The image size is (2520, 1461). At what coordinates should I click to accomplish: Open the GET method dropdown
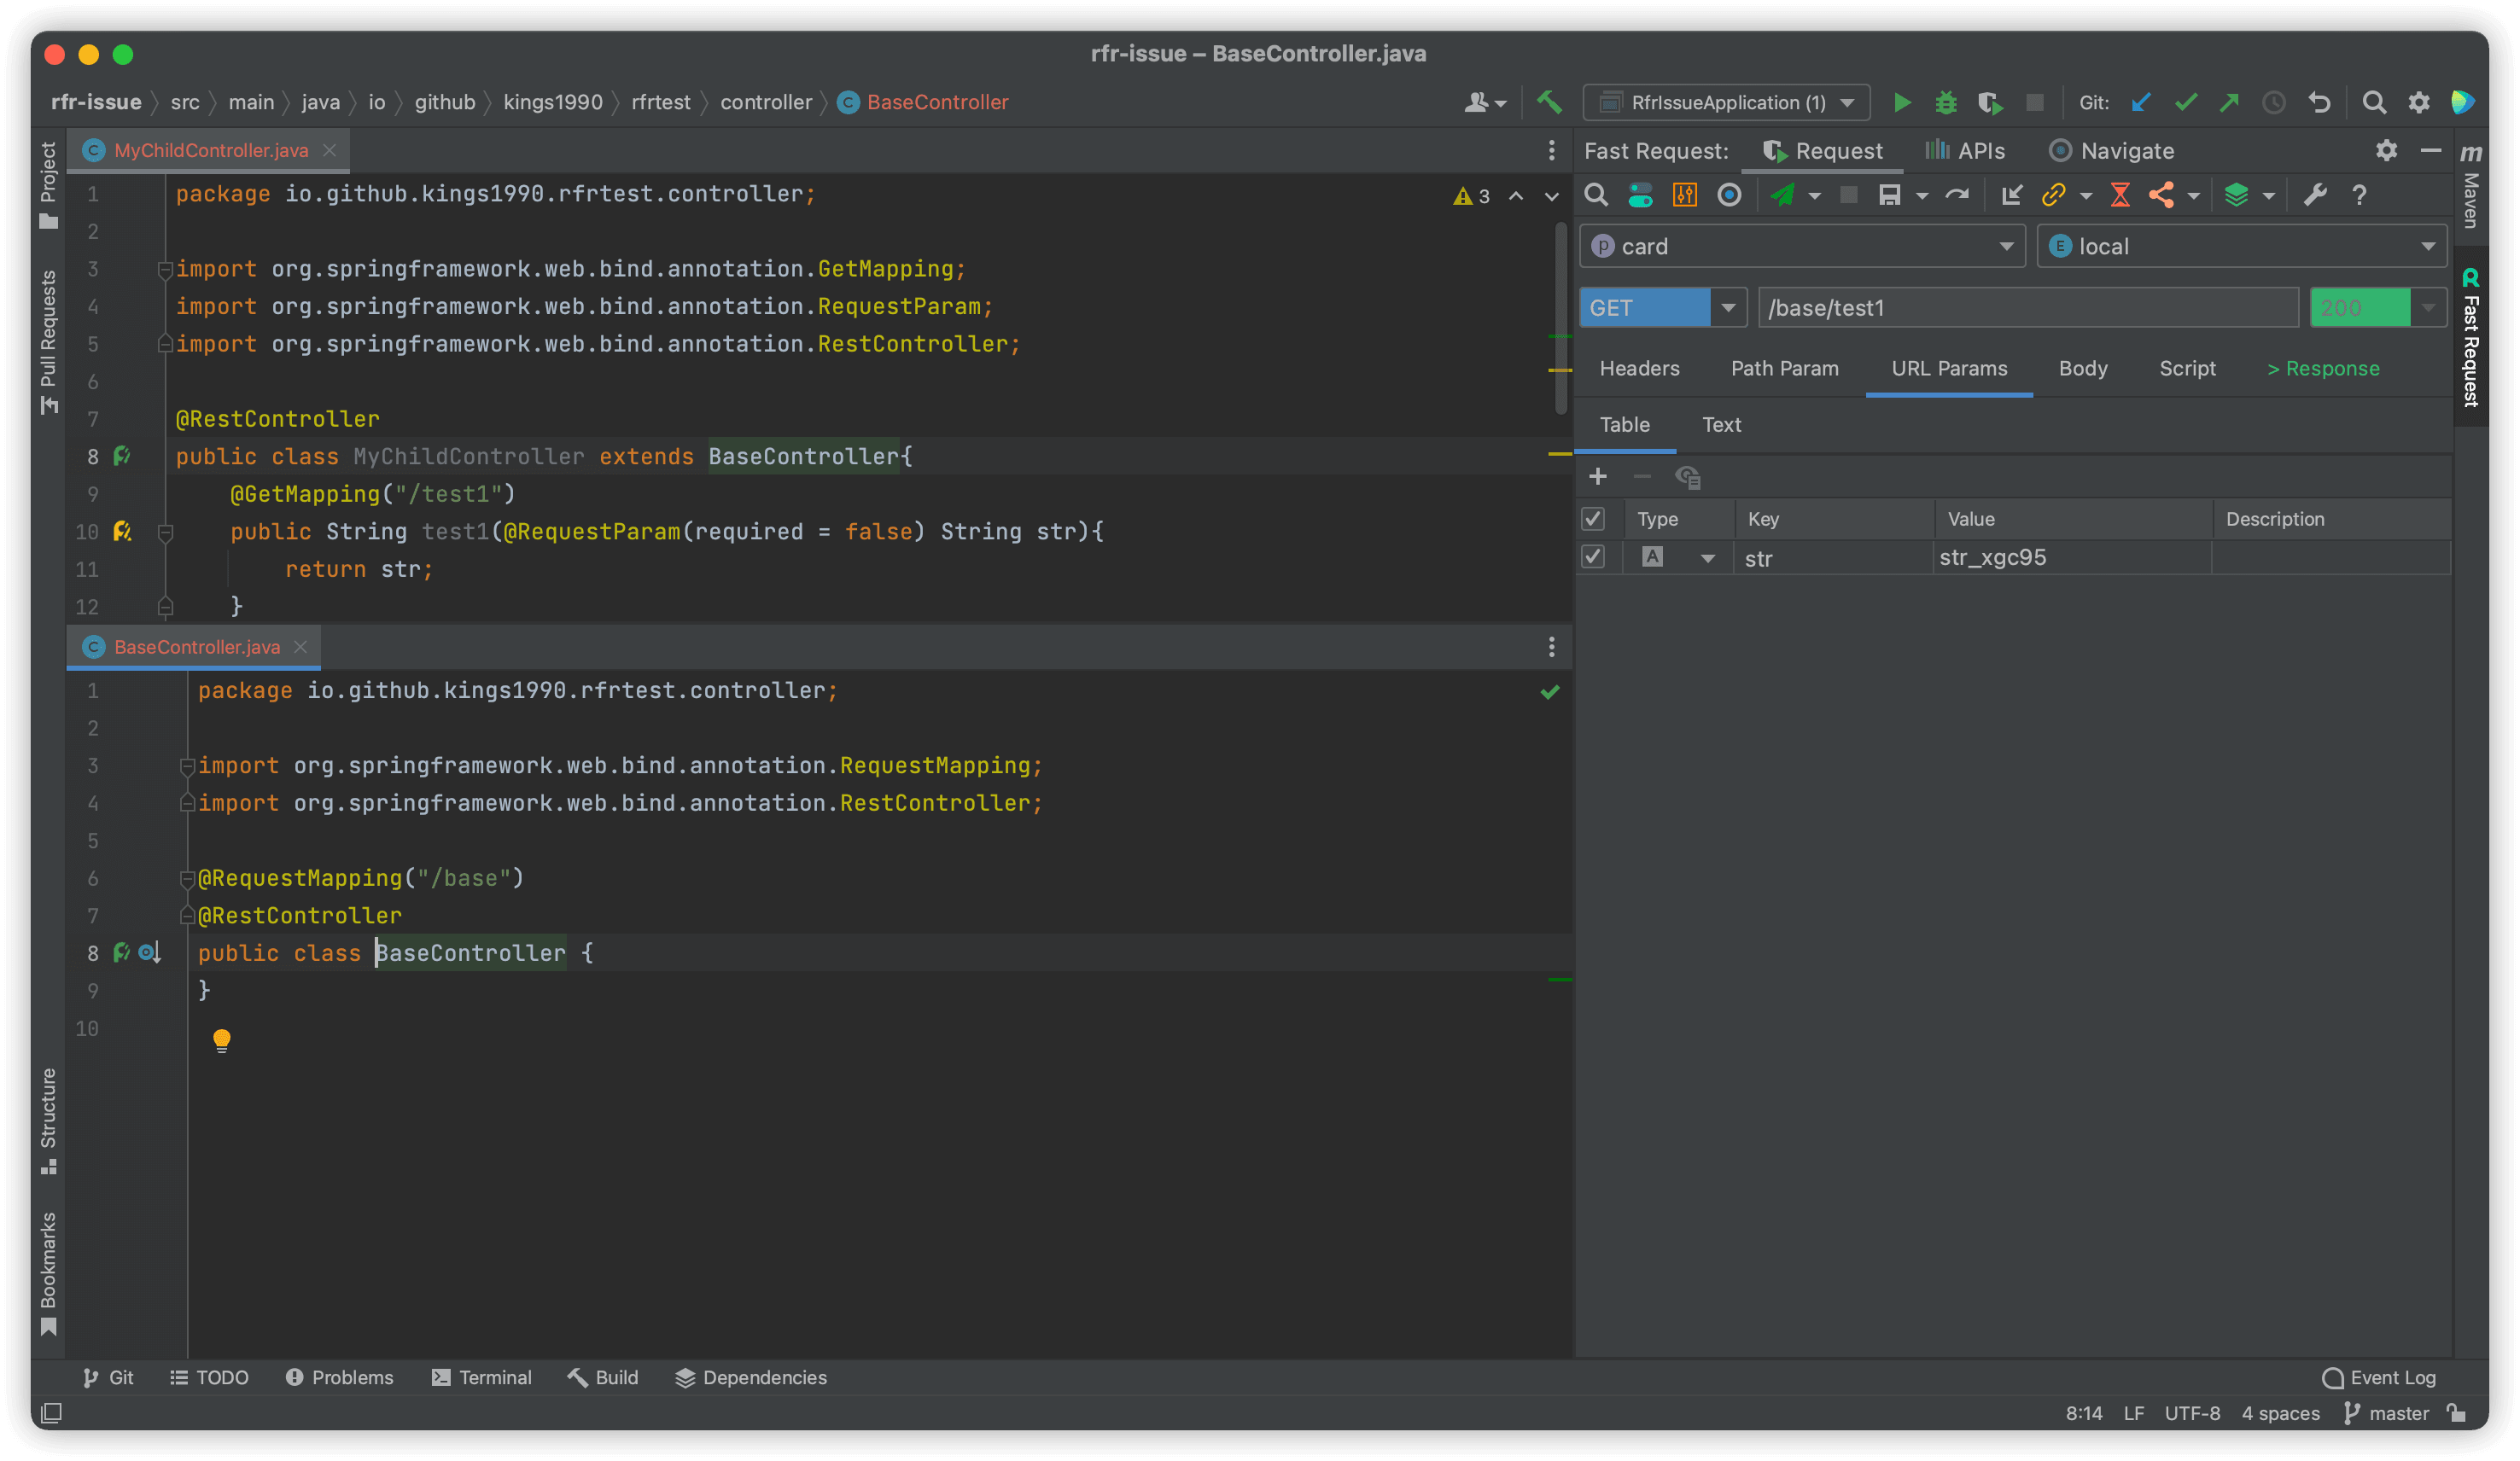[1727, 308]
